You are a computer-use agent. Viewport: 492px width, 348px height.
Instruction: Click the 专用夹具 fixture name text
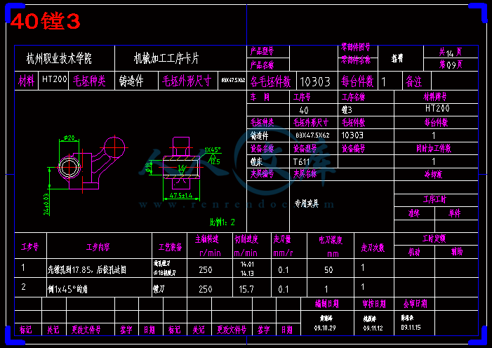pos(307,203)
